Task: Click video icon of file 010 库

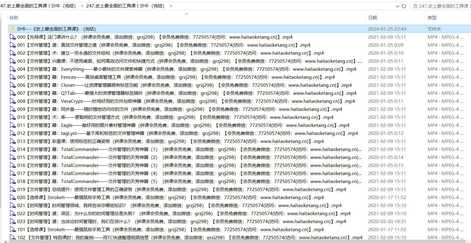Action: pyautogui.click(x=12, y=117)
